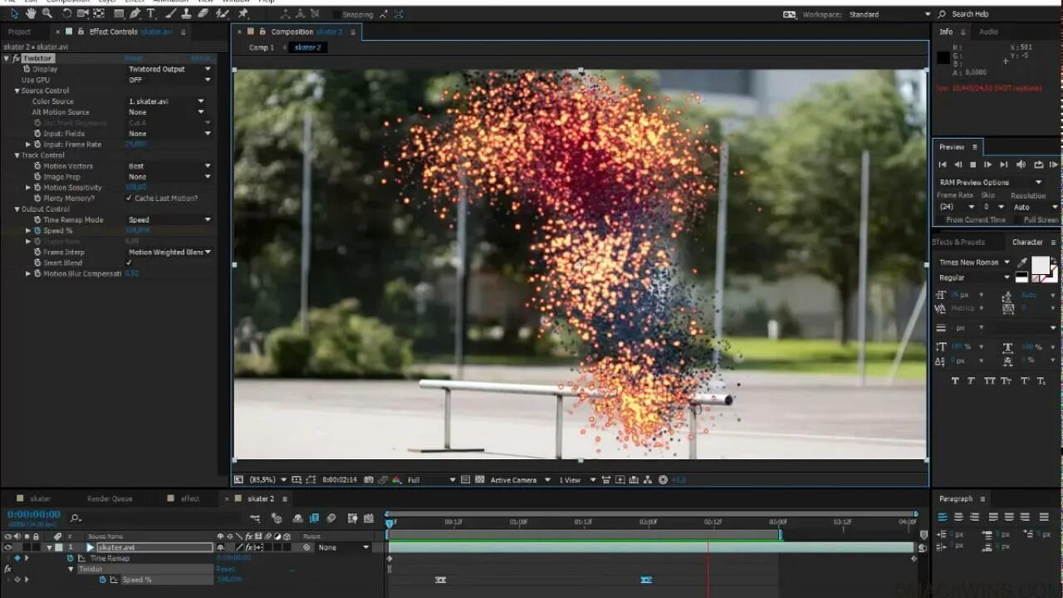Click the Comp 1 breadcrumb
The height and width of the screenshot is (598, 1063).
pyautogui.click(x=261, y=47)
